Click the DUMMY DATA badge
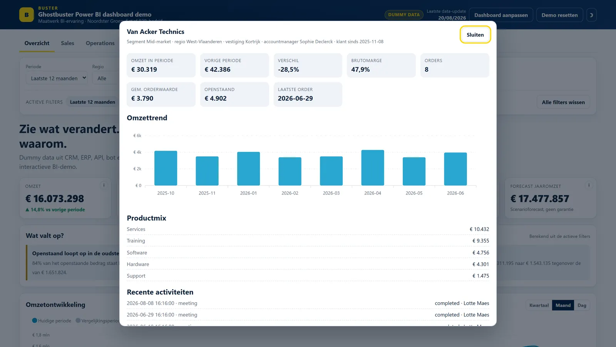Viewport: 616px width, 347px height. coord(404,15)
